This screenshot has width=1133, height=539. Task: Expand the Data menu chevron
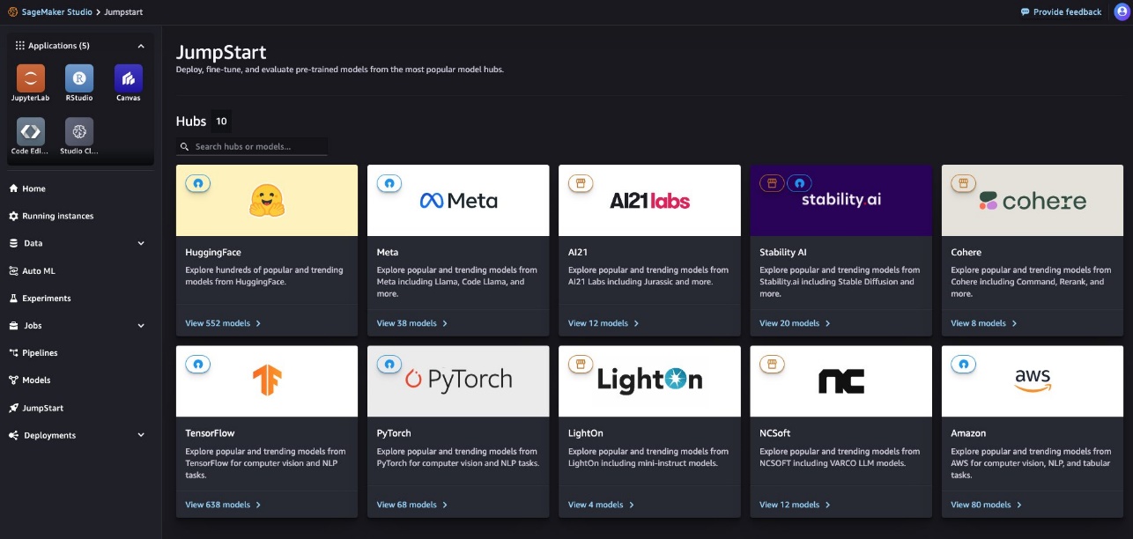(141, 243)
